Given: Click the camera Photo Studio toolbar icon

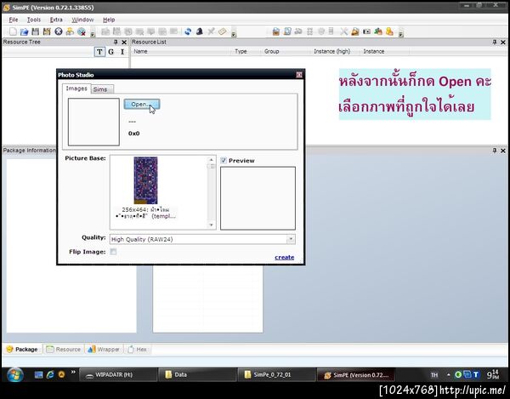Looking at the screenshot, I should click(x=366, y=31).
